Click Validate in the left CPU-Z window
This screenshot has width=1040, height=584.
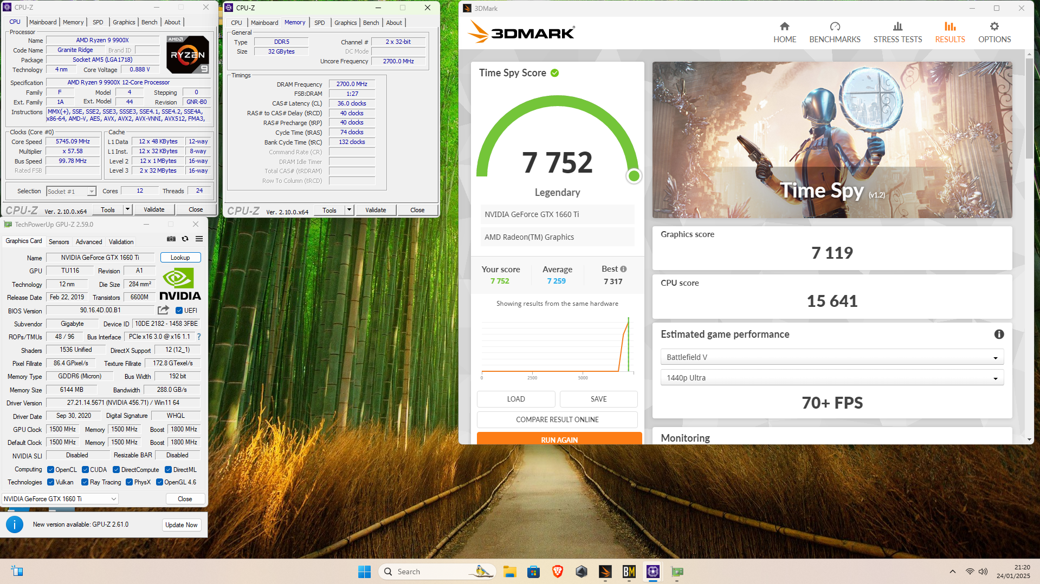click(x=154, y=209)
